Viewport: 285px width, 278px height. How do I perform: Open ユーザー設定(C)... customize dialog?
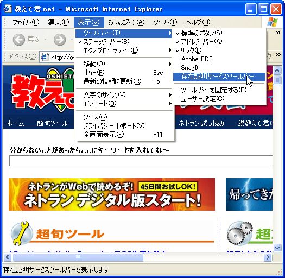click(219, 99)
